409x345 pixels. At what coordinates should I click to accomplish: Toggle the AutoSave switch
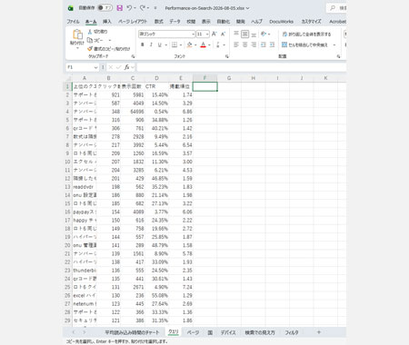pyautogui.click(x=105, y=8)
